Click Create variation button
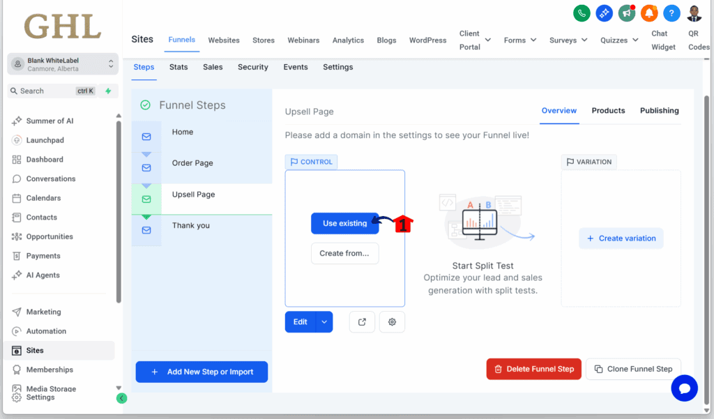 point(621,238)
